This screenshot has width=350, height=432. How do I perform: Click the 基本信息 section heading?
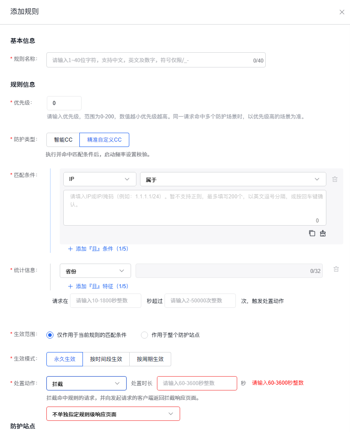pos(23,41)
